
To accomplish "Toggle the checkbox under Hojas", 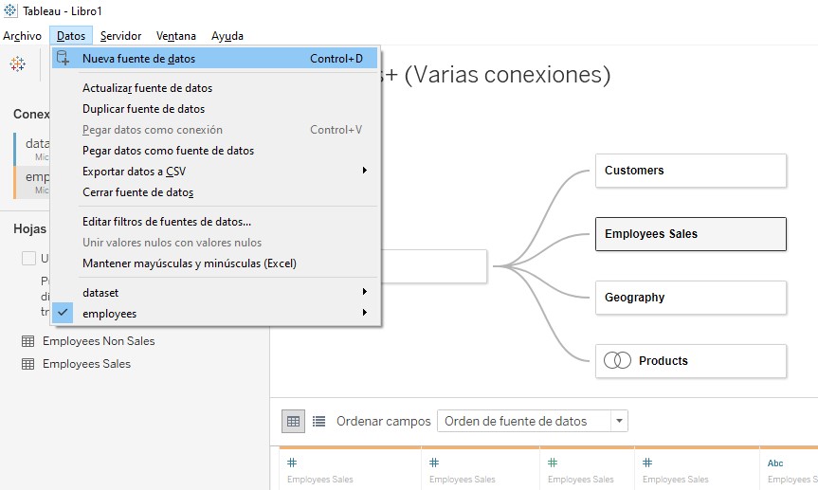I will [28, 259].
